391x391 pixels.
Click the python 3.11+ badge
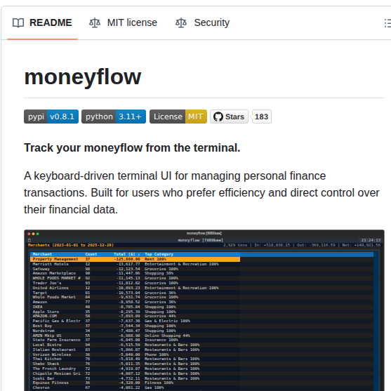tap(114, 117)
